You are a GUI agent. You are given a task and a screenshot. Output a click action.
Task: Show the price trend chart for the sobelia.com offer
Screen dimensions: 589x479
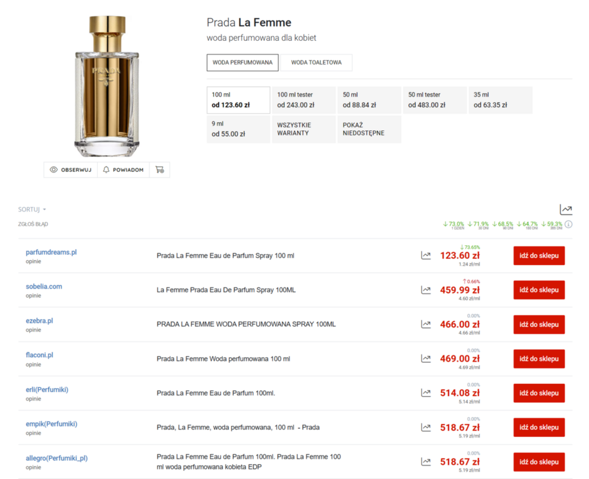[x=425, y=290]
